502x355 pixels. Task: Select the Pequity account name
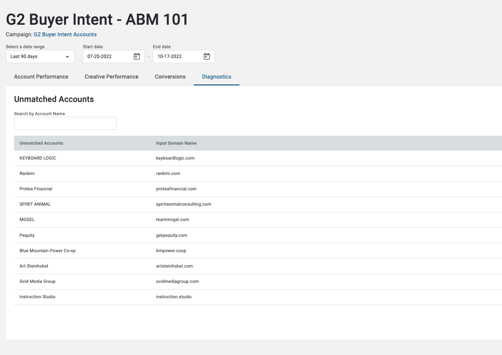[27, 235]
